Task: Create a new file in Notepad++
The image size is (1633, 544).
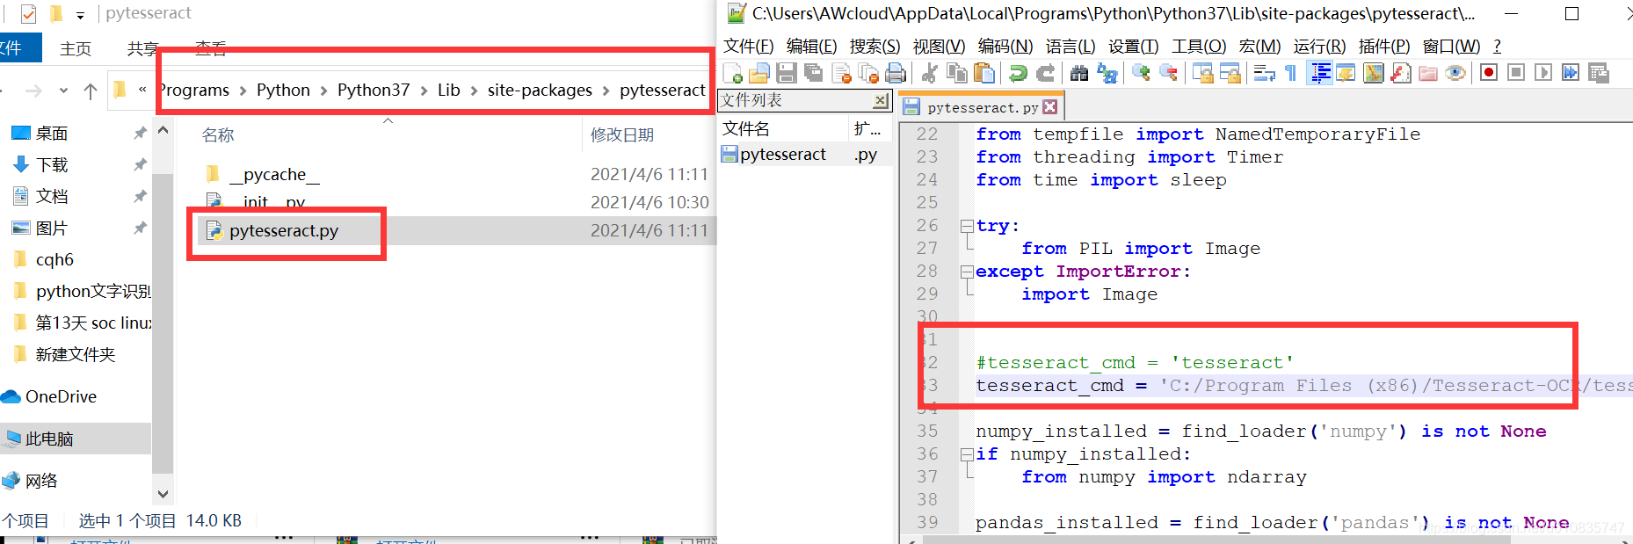Action: click(732, 73)
